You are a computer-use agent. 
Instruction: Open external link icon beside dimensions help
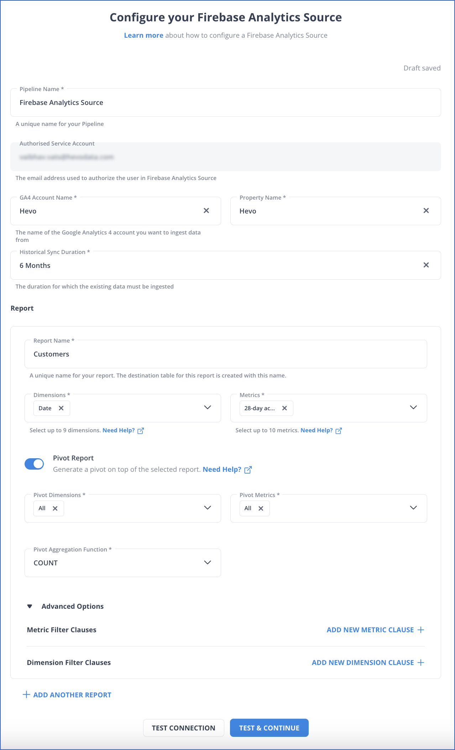click(141, 431)
